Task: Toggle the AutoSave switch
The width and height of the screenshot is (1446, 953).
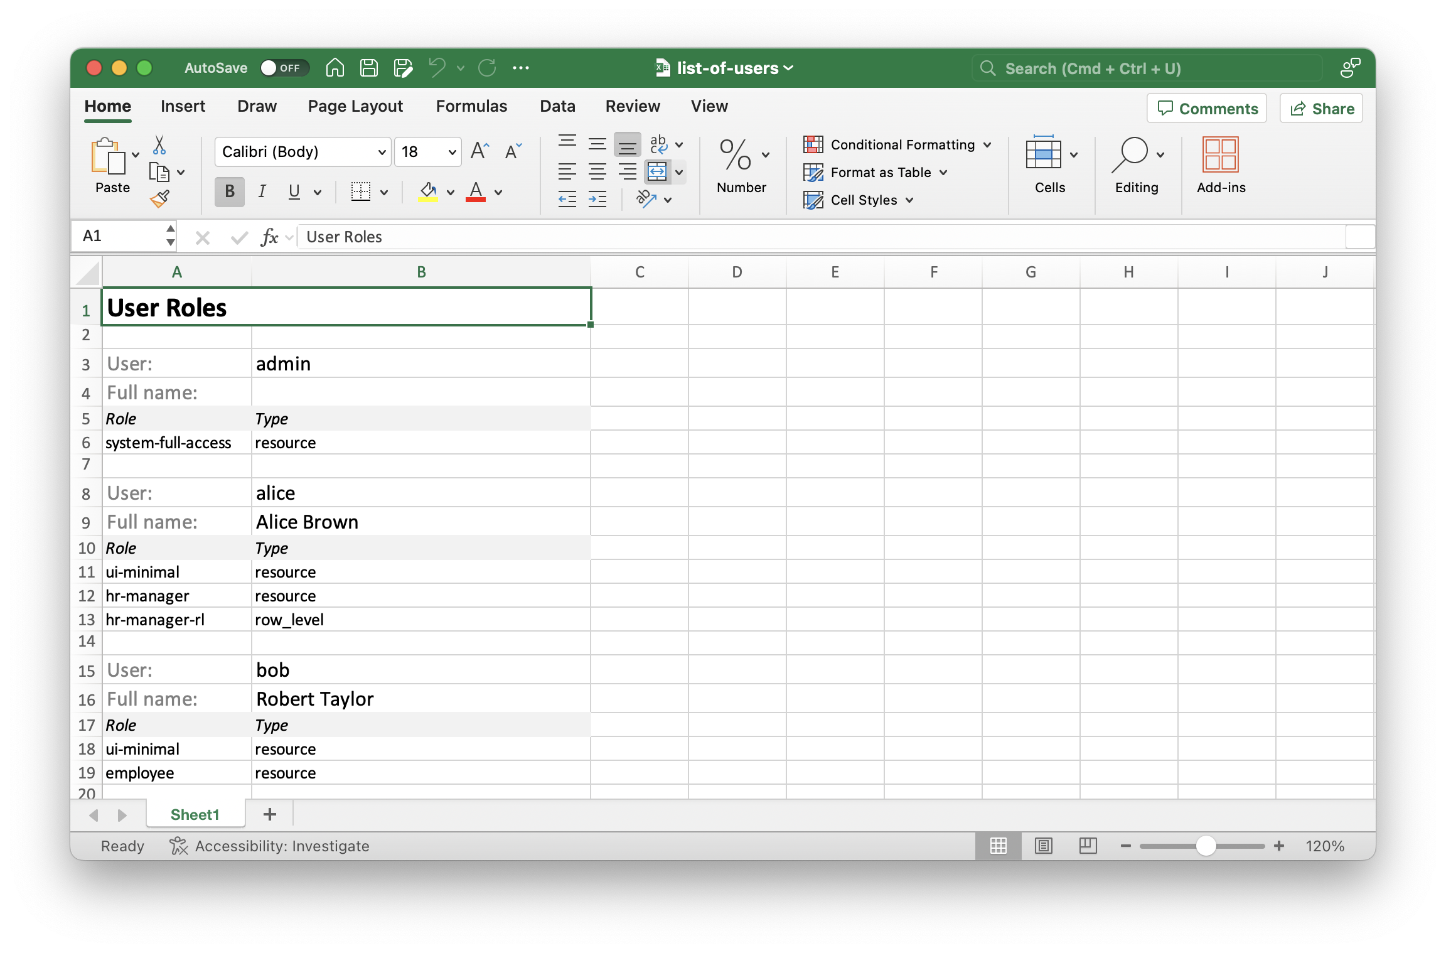Action: (284, 68)
